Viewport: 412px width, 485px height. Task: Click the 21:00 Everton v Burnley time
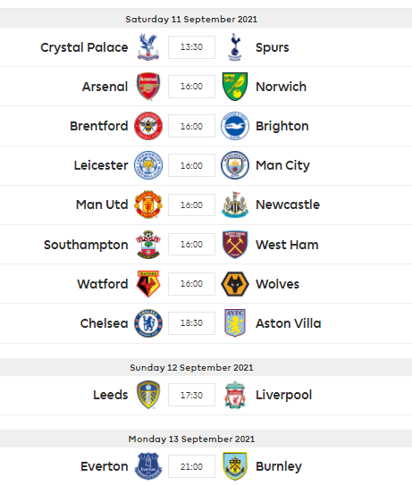(x=191, y=466)
